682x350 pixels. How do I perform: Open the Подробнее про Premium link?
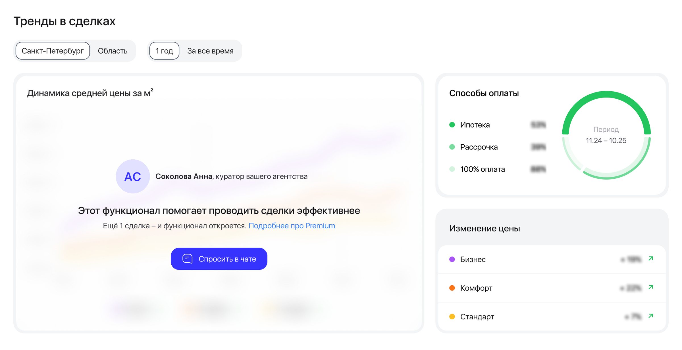tap(292, 226)
